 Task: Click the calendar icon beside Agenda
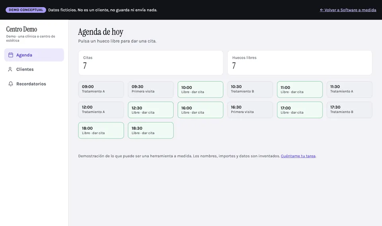click(11, 55)
